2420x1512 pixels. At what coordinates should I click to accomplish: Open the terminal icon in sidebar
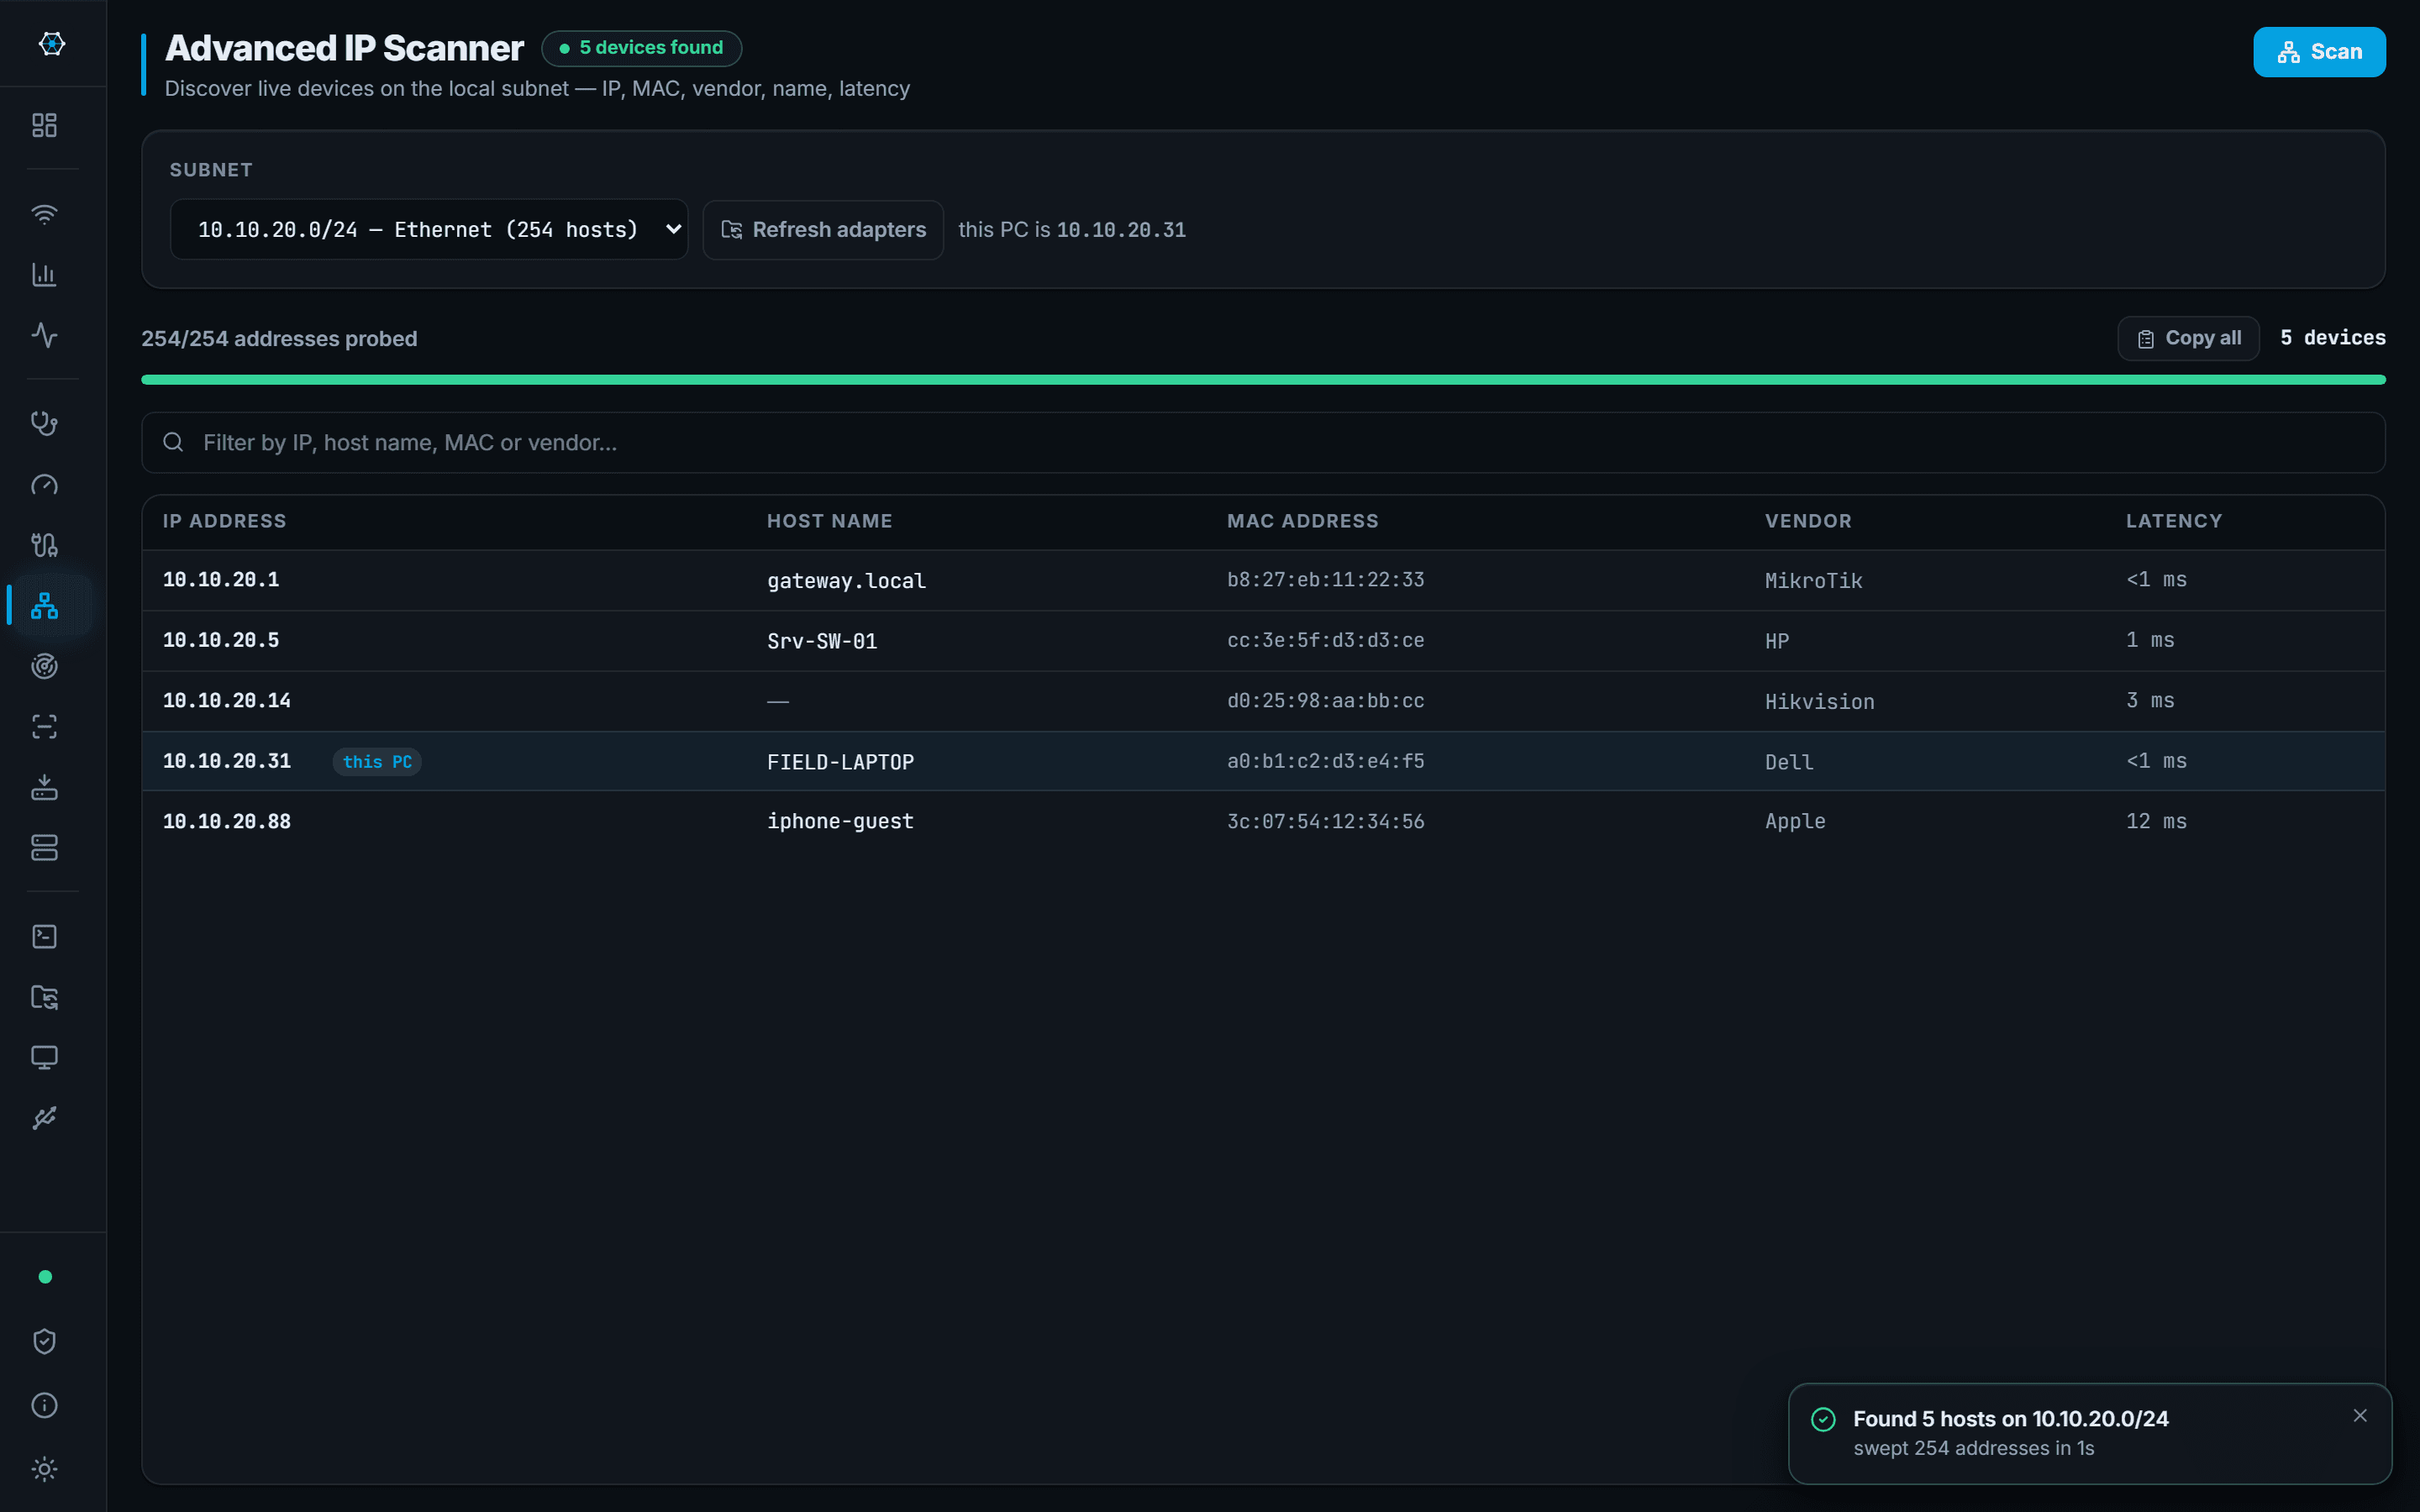click(44, 936)
